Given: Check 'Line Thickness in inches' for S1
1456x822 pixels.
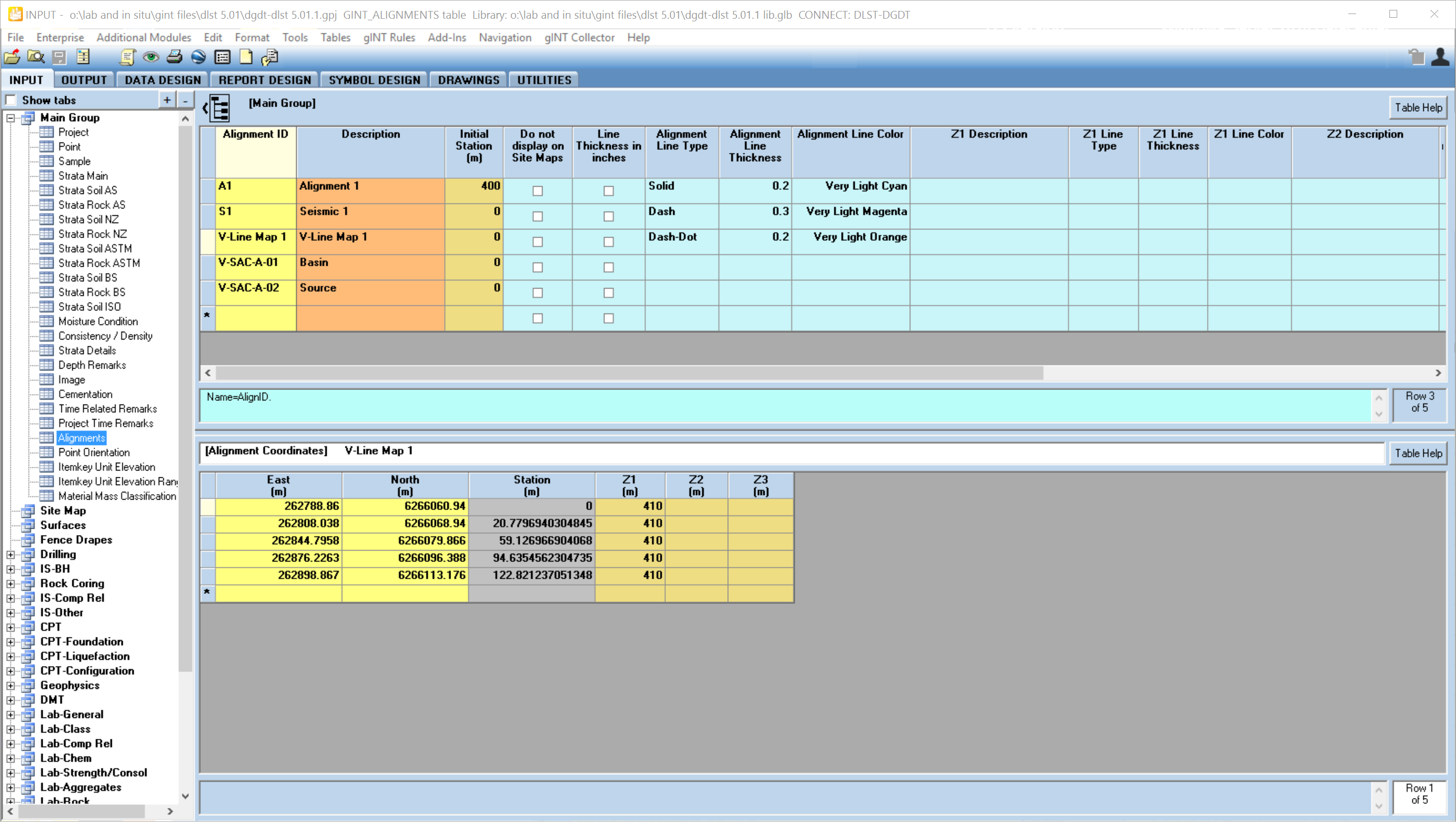Looking at the screenshot, I should [x=608, y=216].
